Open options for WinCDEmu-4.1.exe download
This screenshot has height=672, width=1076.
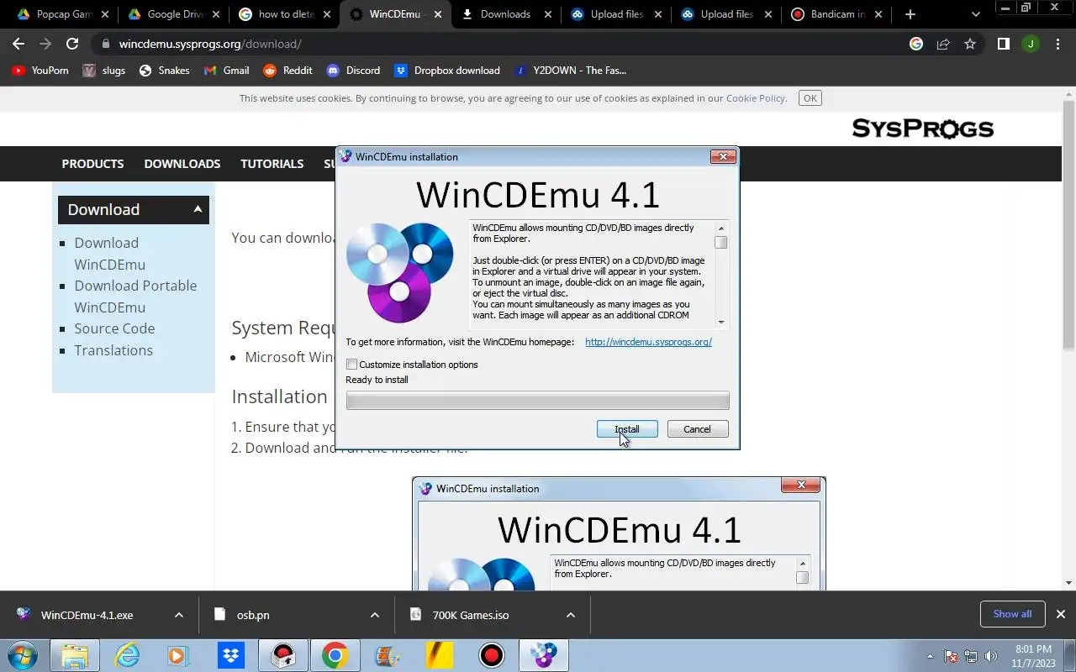pos(178,615)
